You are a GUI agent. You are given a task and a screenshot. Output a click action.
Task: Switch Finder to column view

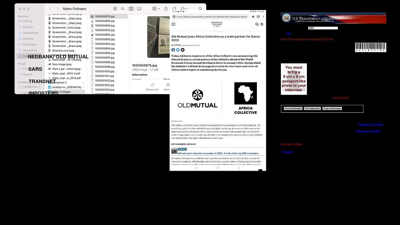(131, 9)
